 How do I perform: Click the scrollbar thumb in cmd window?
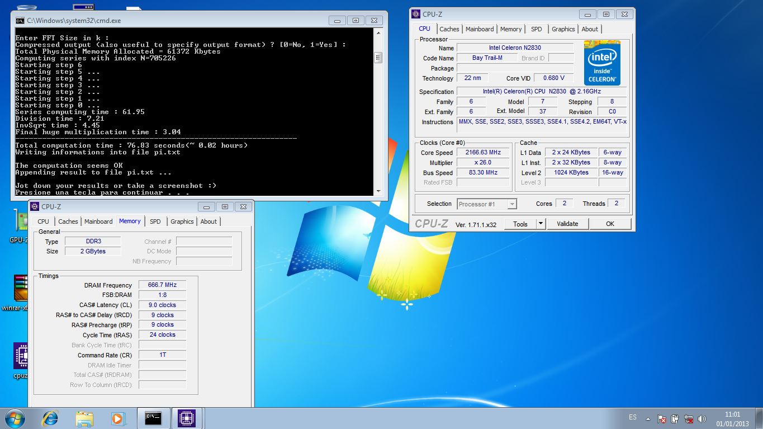[x=378, y=58]
